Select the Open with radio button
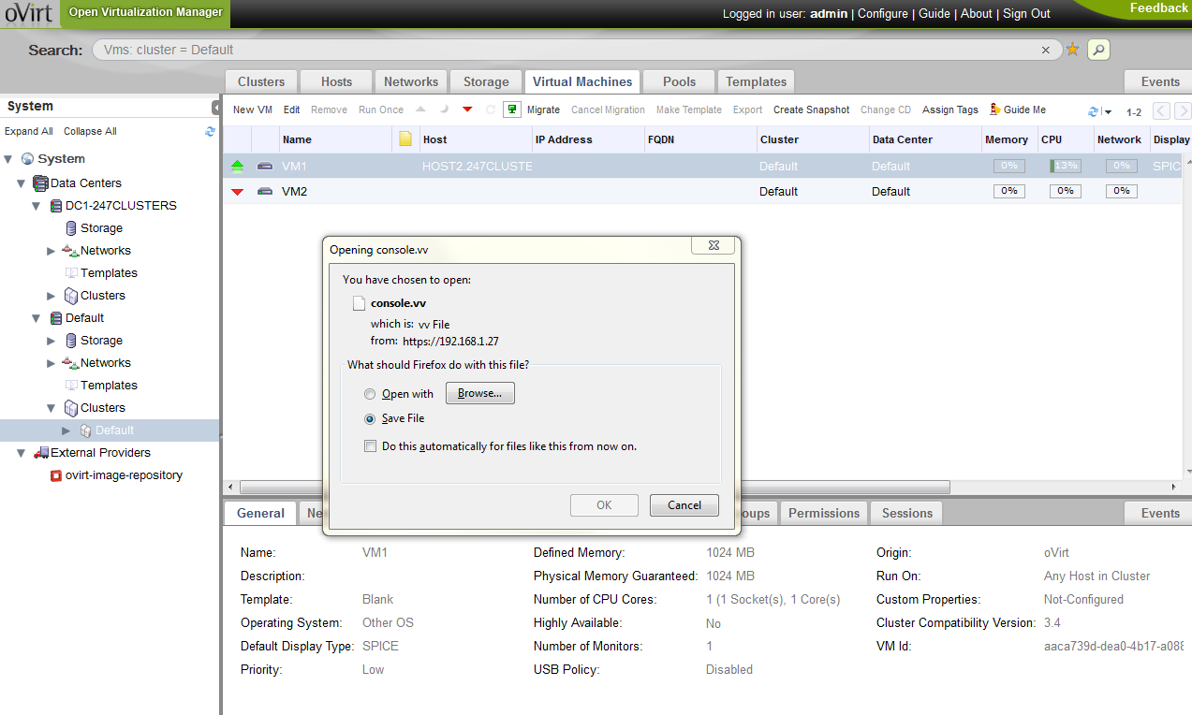The height and width of the screenshot is (715, 1192). point(370,394)
